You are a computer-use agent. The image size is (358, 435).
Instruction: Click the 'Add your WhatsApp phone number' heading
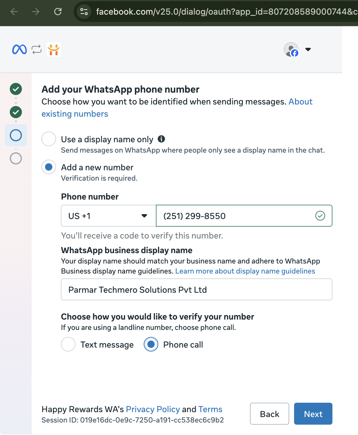[121, 89]
